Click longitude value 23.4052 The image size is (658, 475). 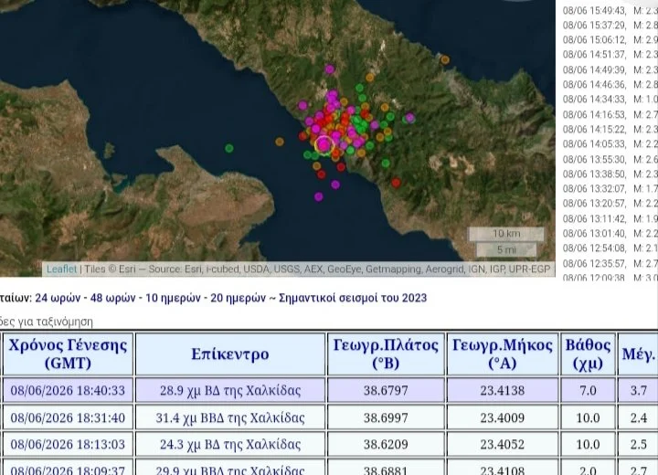click(503, 444)
